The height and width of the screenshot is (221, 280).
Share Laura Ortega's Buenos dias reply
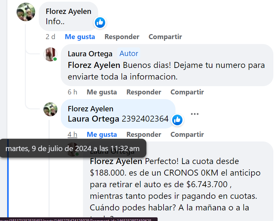click(x=187, y=92)
